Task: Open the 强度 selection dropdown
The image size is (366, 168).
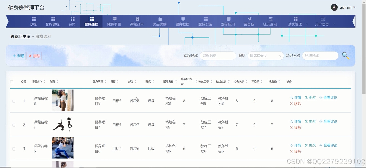Action: pos(266,55)
